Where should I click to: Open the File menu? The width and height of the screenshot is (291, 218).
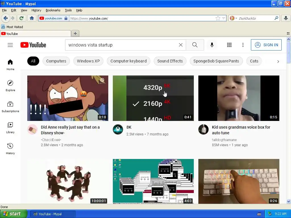coord(4,10)
